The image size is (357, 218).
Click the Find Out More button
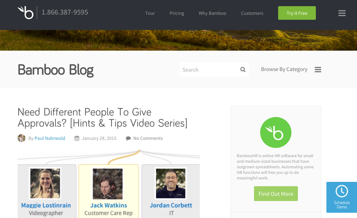click(x=276, y=194)
